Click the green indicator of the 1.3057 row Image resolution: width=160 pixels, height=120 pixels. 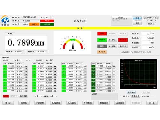pyautogui.click(x=34, y=66)
